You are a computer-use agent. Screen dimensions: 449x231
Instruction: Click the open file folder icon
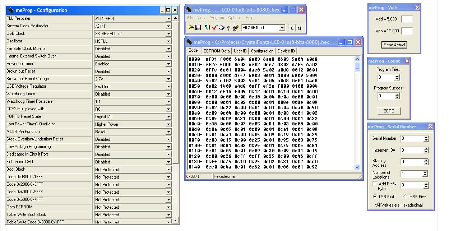click(x=191, y=28)
